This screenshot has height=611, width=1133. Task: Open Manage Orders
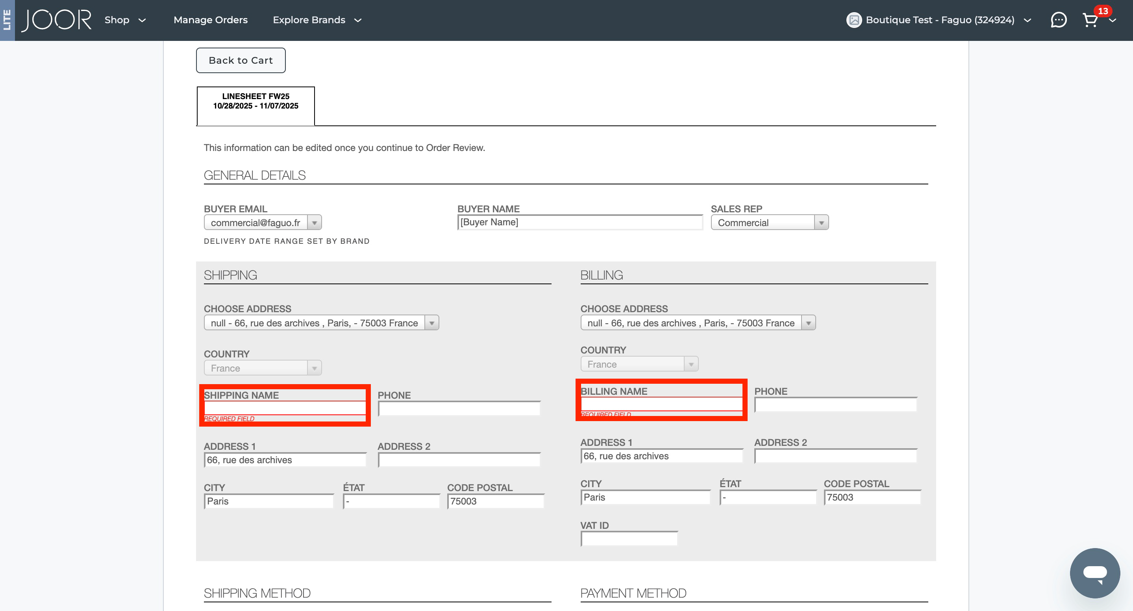coord(210,20)
